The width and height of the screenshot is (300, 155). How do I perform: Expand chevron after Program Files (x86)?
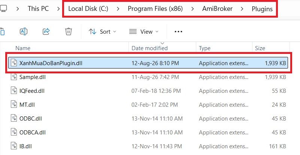193,9
